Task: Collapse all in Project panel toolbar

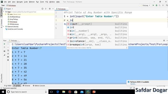Action: click(x=46, y=9)
